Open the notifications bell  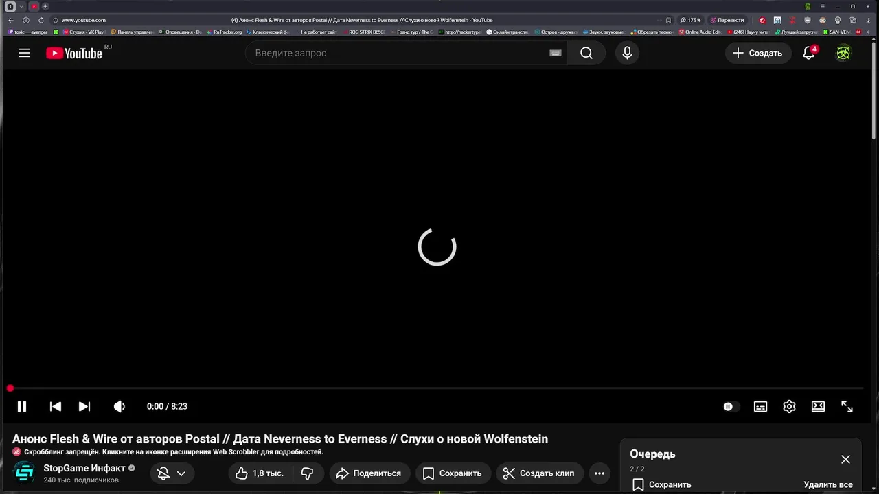click(809, 53)
